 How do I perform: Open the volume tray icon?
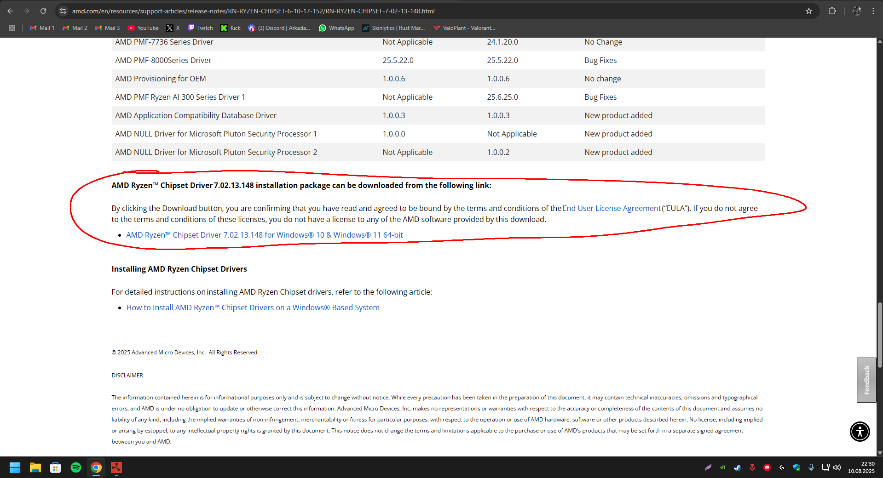click(x=837, y=467)
